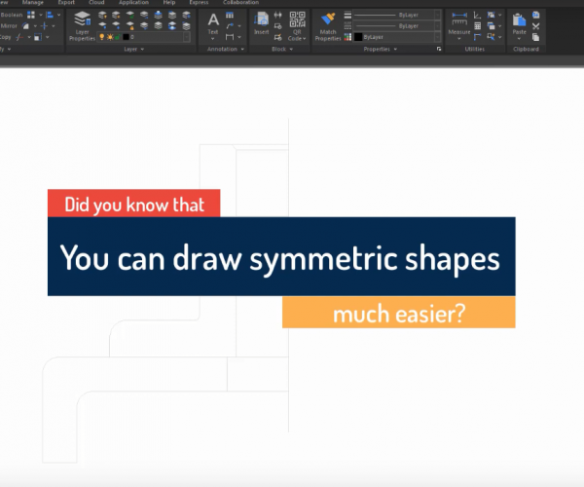The width and height of the screenshot is (584, 487).
Task: Open the calculator in Utilities panel
Action: [478, 26]
